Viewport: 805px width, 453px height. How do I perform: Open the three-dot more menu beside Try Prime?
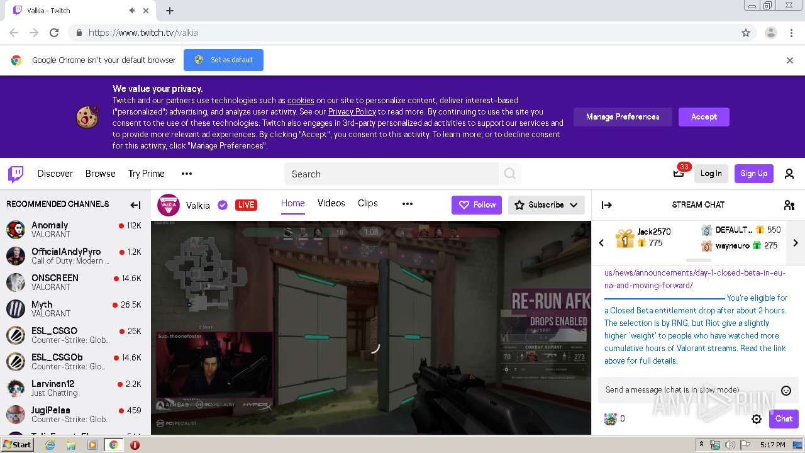click(187, 174)
